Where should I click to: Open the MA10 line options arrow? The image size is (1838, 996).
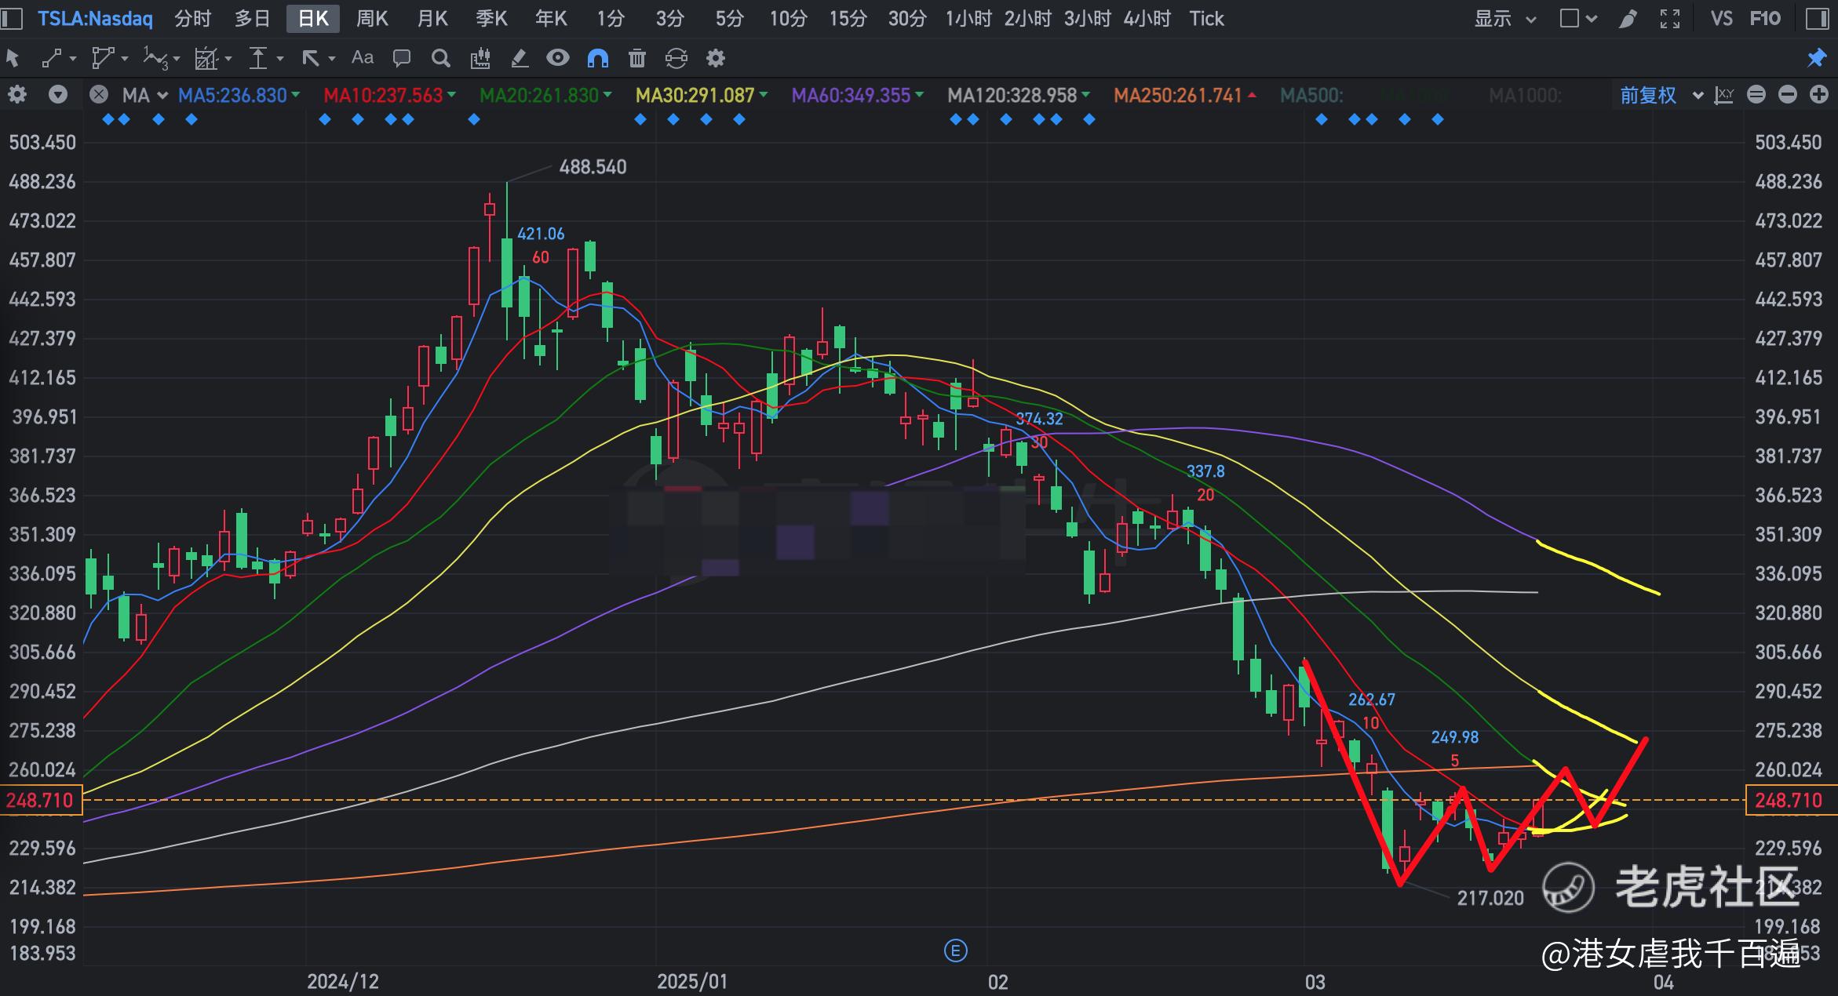point(451,95)
